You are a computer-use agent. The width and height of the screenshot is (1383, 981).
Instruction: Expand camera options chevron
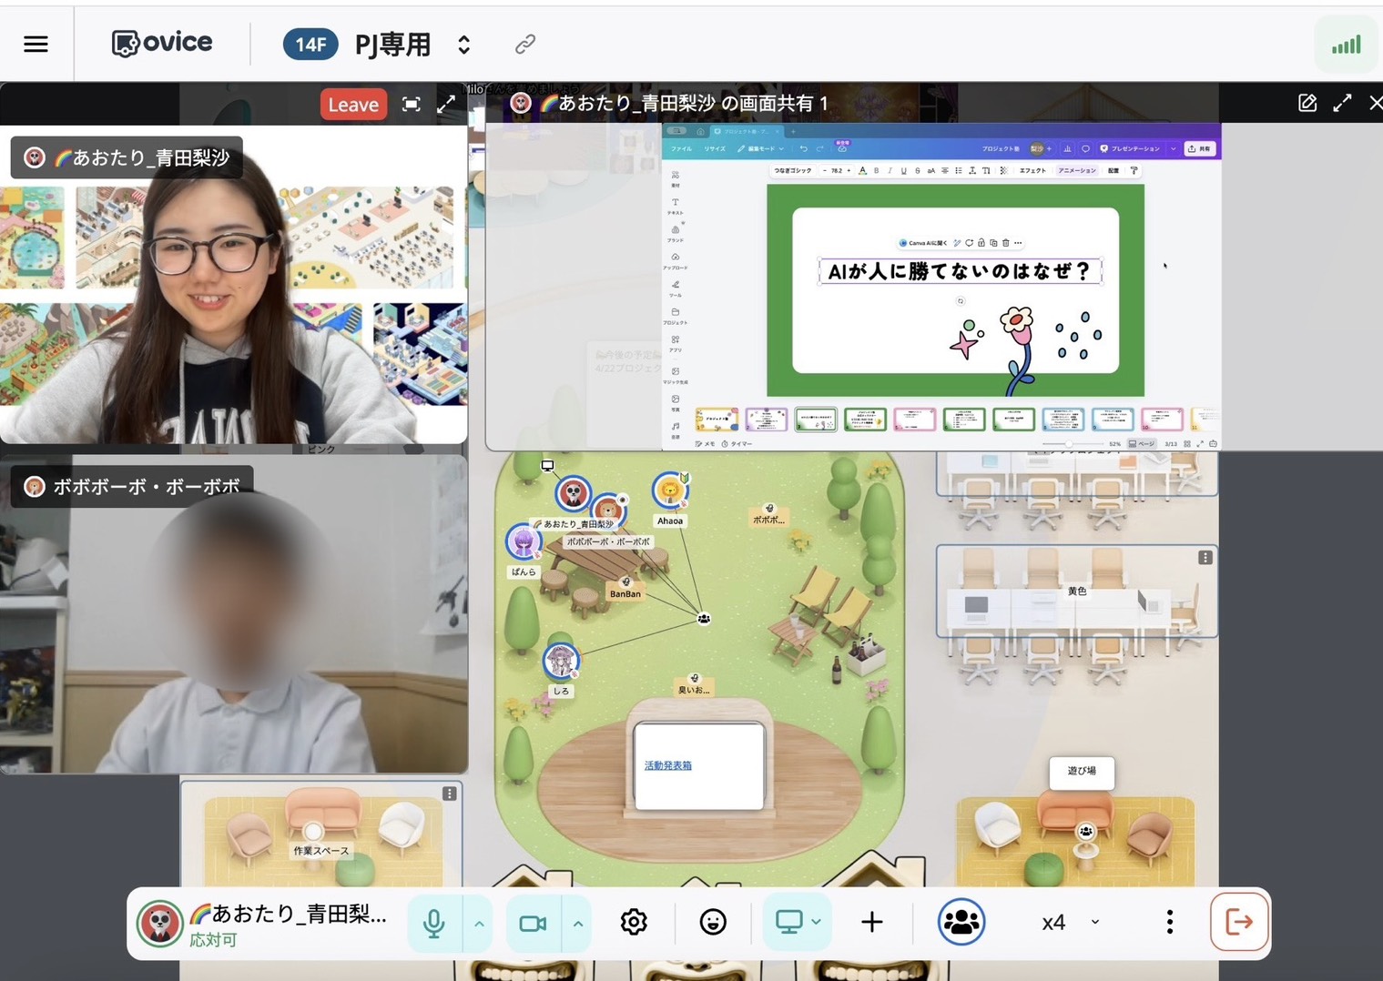pyautogui.click(x=577, y=923)
